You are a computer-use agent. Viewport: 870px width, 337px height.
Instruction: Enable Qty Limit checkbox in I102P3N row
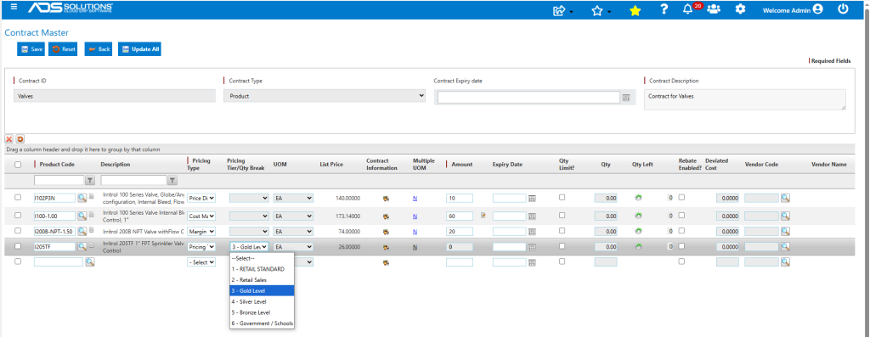(562, 197)
